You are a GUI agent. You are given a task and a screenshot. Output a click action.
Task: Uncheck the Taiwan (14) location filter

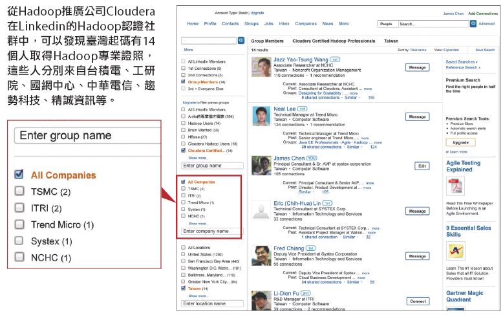click(x=184, y=288)
